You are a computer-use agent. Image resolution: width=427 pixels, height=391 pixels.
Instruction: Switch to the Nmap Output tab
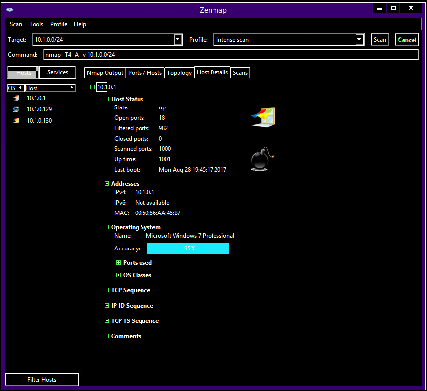105,72
